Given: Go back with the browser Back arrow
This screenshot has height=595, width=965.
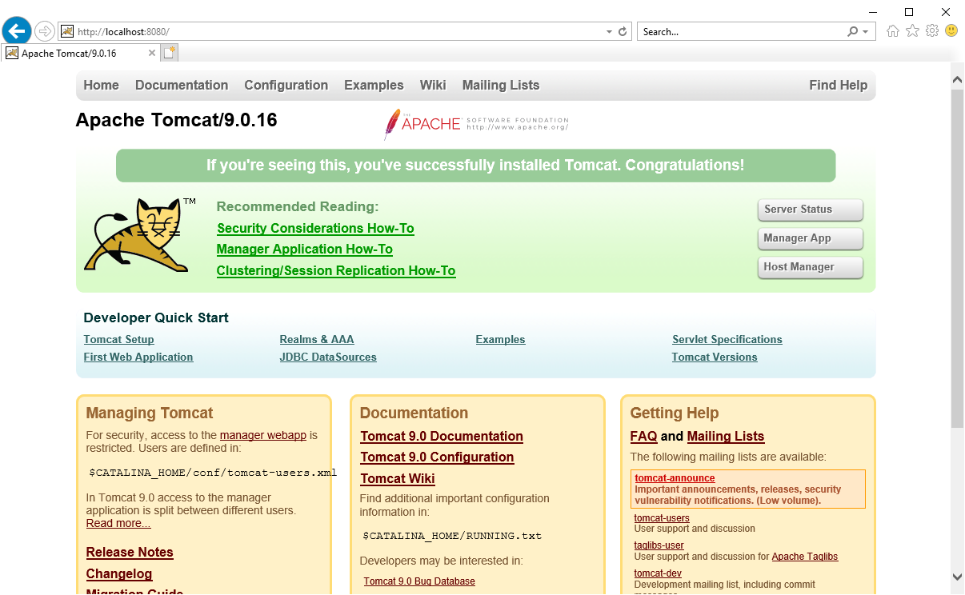Looking at the screenshot, I should 17,31.
